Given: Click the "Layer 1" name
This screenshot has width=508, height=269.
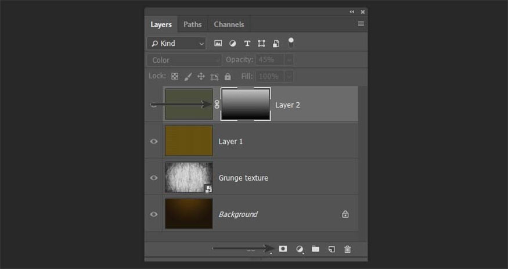Looking at the screenshot, I should (230, 142).
